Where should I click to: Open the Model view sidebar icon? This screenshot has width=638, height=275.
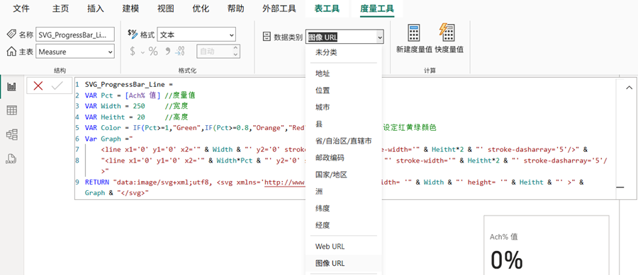coord(12,134)
